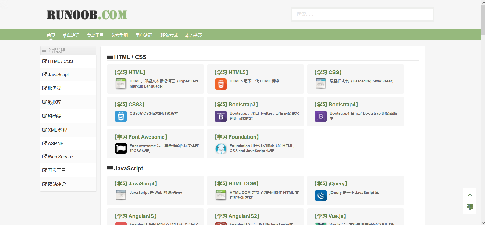Click external-link icon beside 移动端
Image resolution: width=485 pixels, height=225 pixels.
pyautogui.click(x=44, y=116)
